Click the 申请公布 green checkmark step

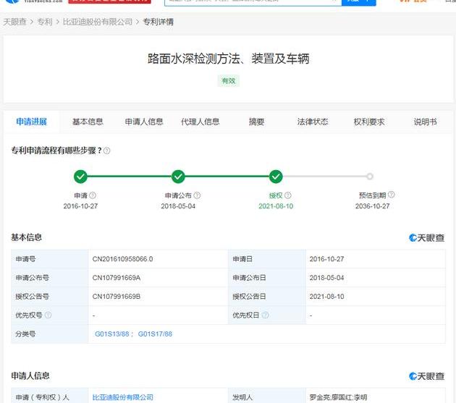pyautogui.click(x=178, y=177)
